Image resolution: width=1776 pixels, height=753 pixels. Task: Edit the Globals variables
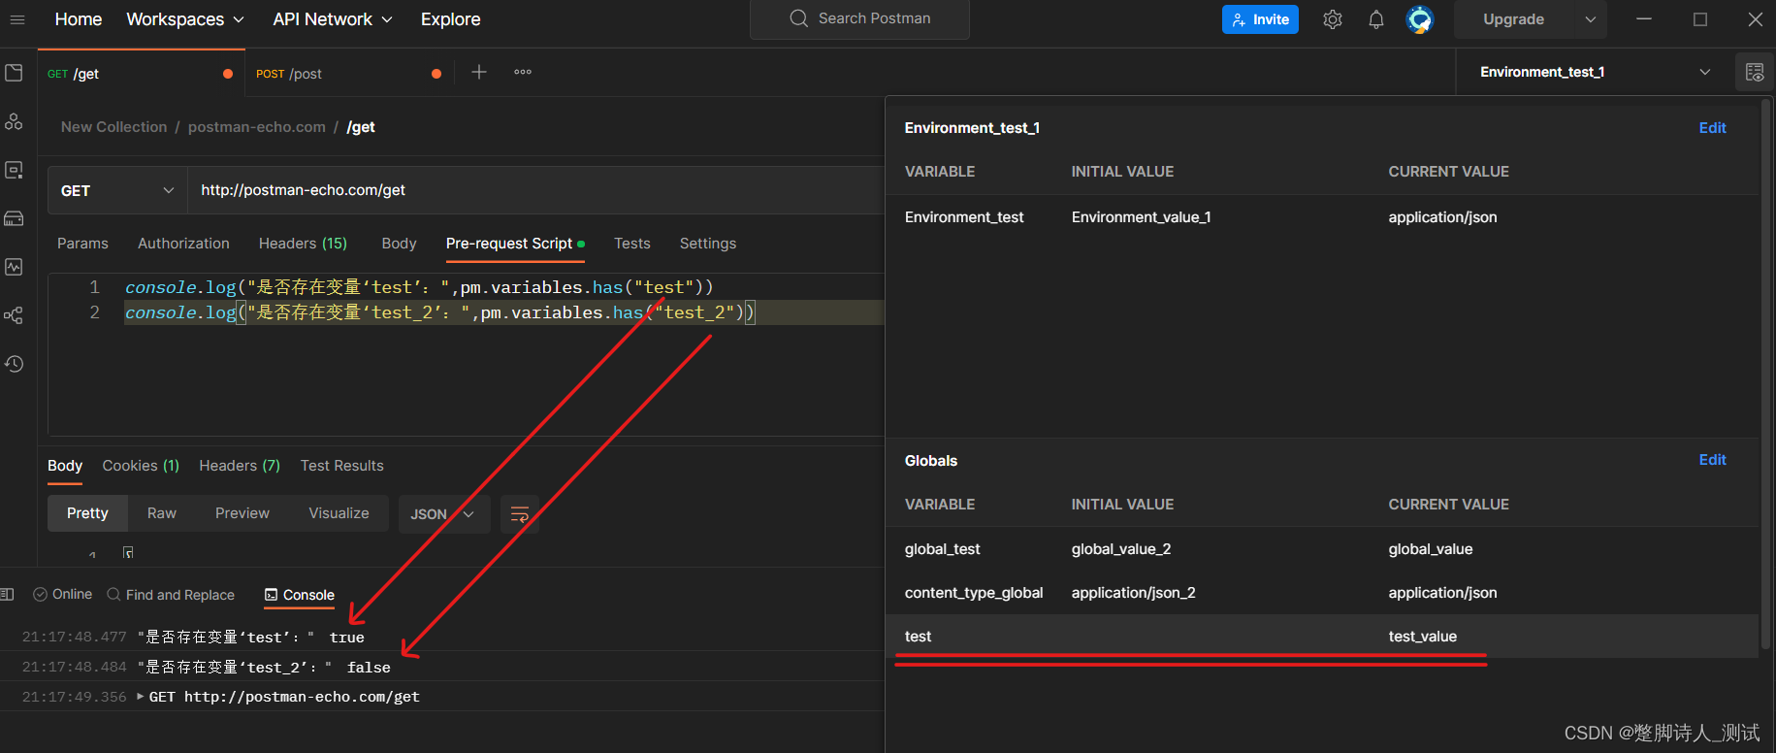point(1712,460)
